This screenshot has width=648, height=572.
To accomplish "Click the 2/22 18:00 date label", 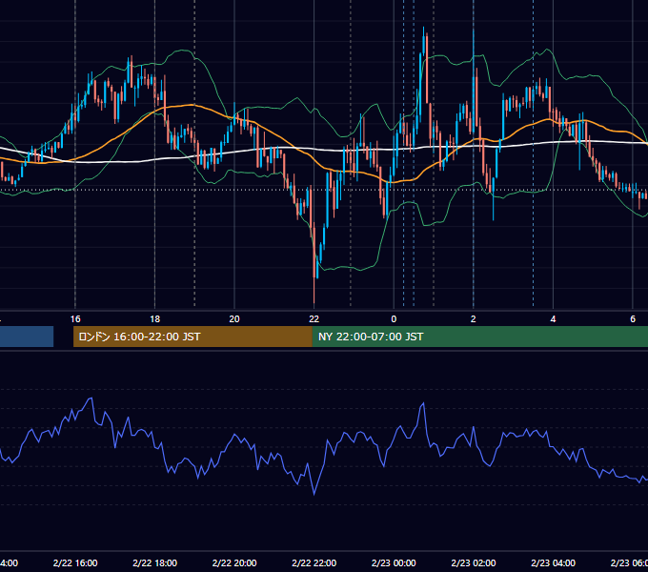I will (155, 562).
